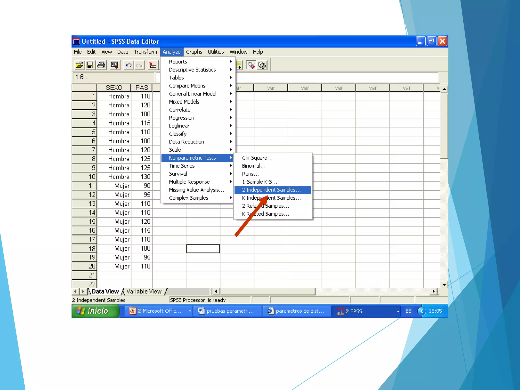Open the Graphs menu
This screenshot has height=390, width=520.
pos(194,52)
